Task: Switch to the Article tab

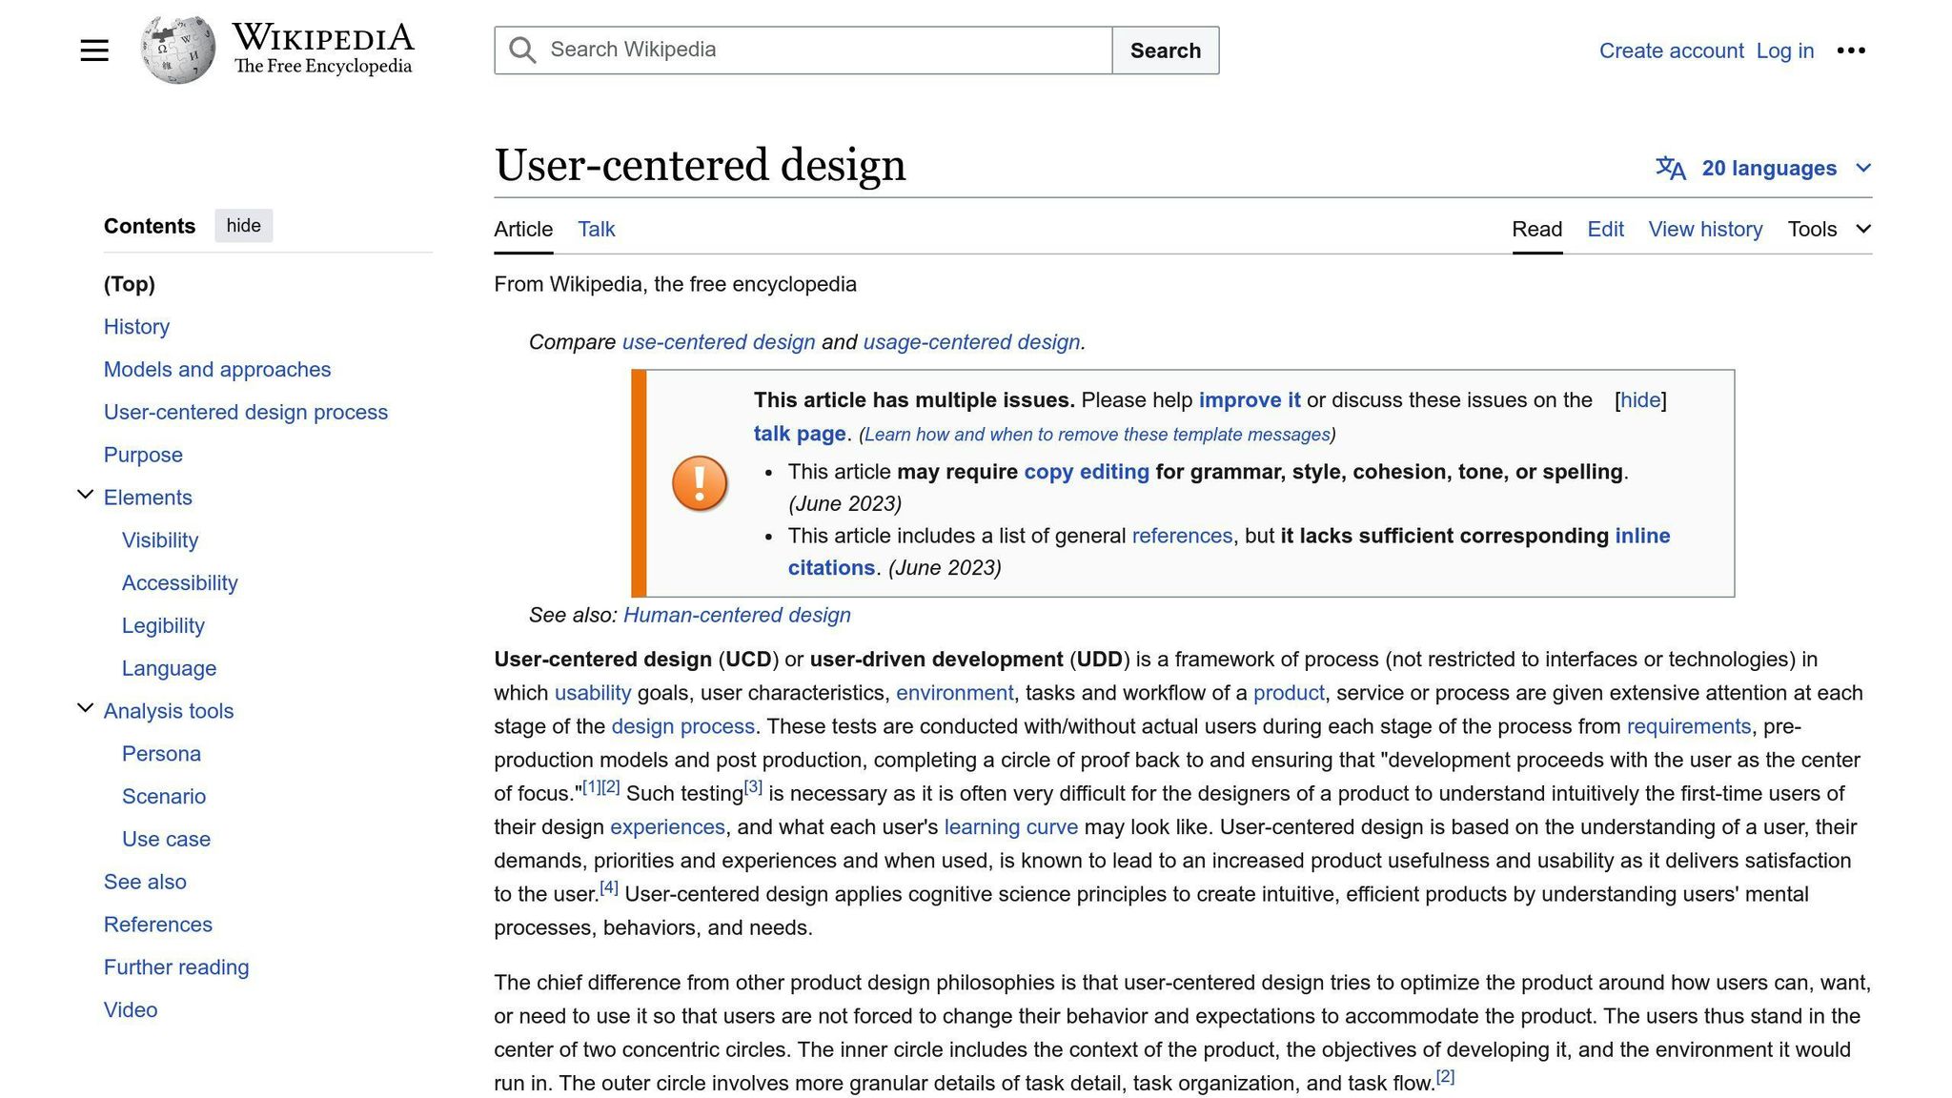Action: click(523, 230)
